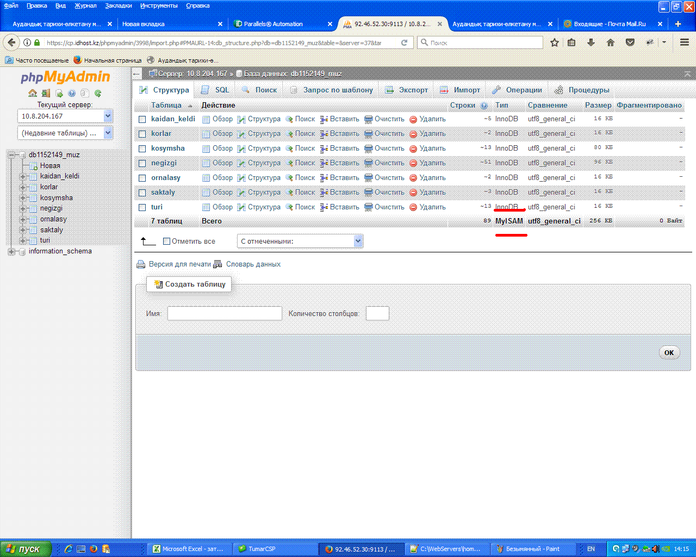The image size is (696, 557).
Task: Click the help icon beside Строки header
Action: [484, 106]
